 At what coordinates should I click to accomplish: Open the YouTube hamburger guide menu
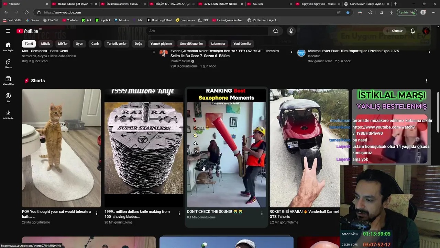coord(8,31)
